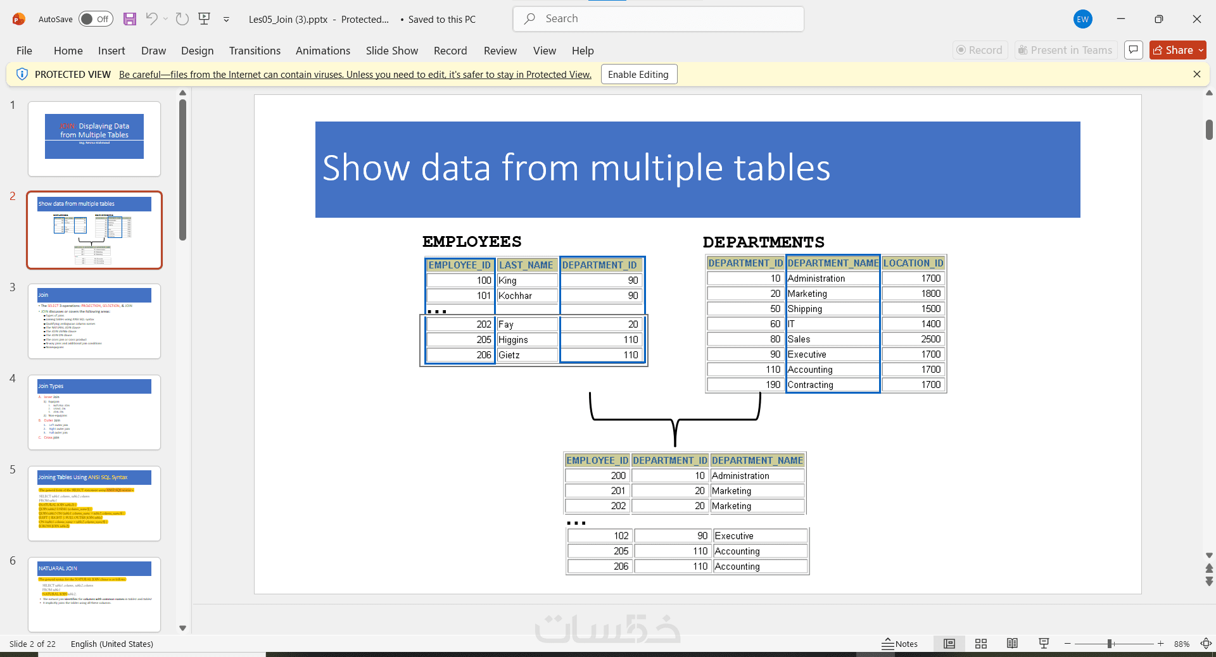Click the Save icon in title bar

(130, 19)
